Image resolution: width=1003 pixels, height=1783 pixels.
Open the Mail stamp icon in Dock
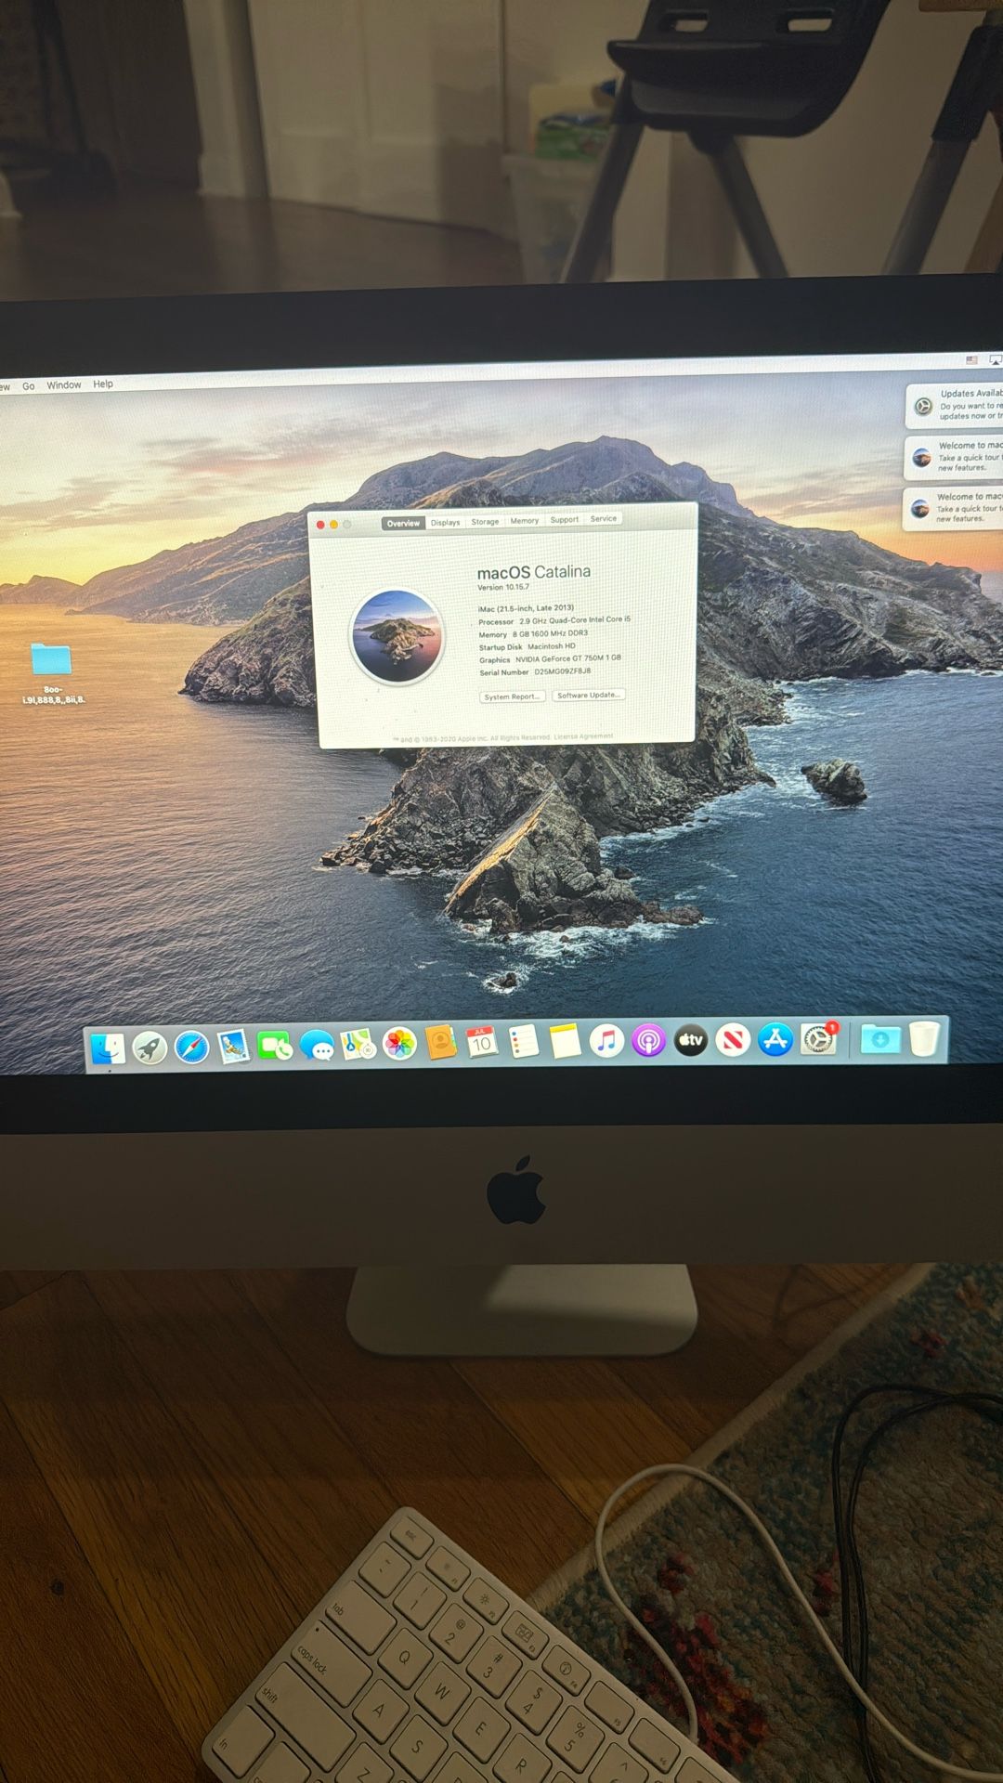[234, 1047]
